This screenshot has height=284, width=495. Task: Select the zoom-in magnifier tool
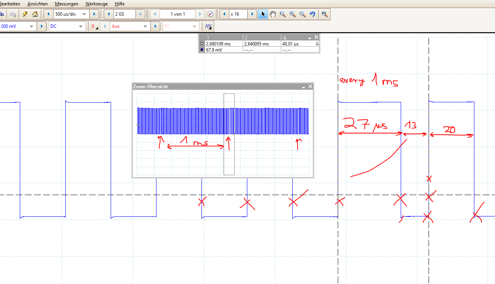click(x=293, y=14)
